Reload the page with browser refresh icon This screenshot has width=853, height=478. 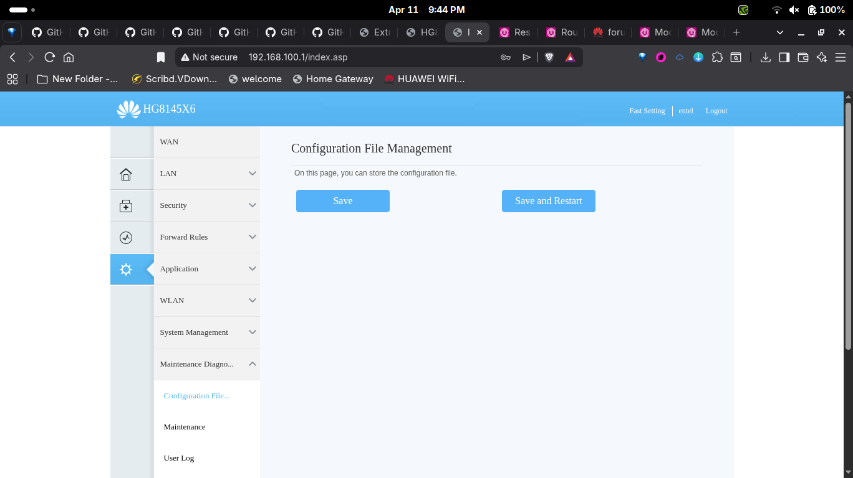point(50,57)
